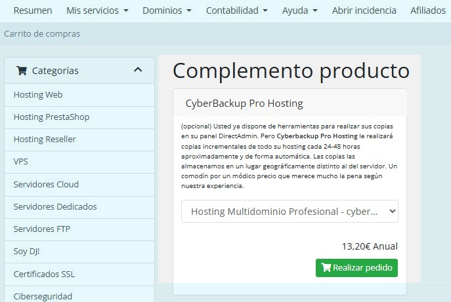Click Abrir incidencia link
The width and height of the screenshot is (451, 302).
pos(364,10)
